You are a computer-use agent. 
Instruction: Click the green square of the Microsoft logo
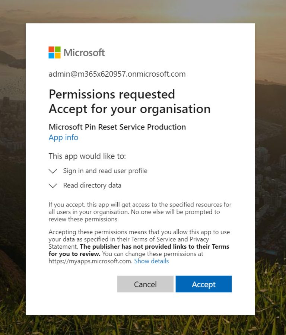[58, 49]
